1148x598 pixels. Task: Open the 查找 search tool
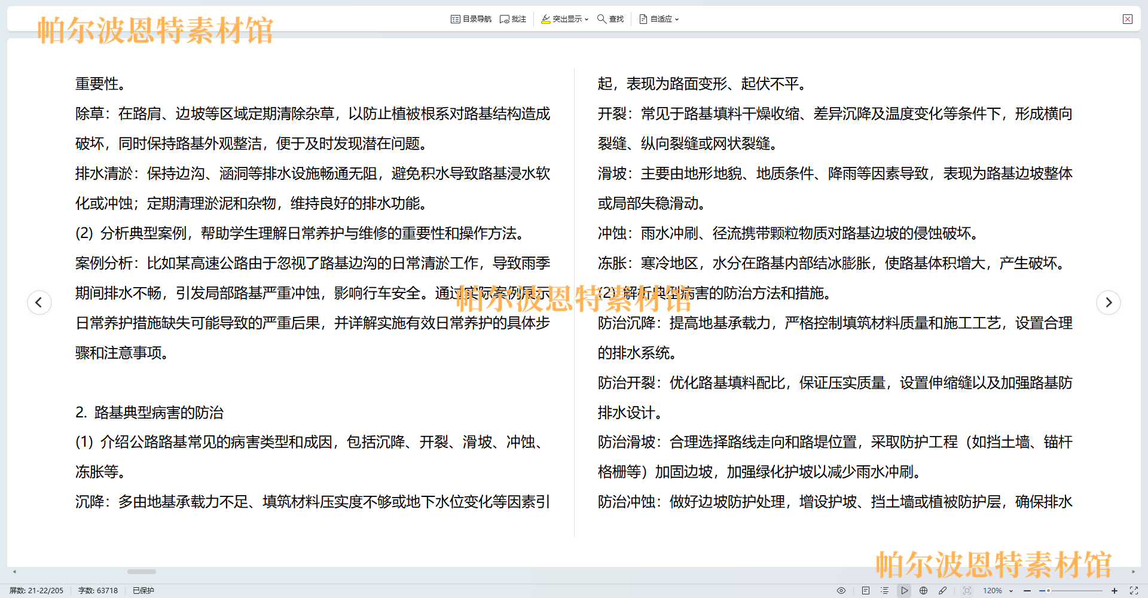click(610, 19)
